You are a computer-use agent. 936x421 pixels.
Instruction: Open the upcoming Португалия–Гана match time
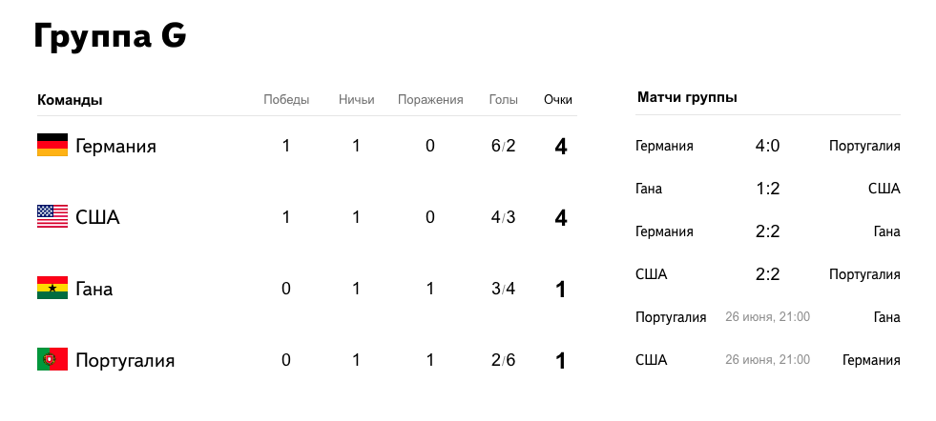pos(767,317)
